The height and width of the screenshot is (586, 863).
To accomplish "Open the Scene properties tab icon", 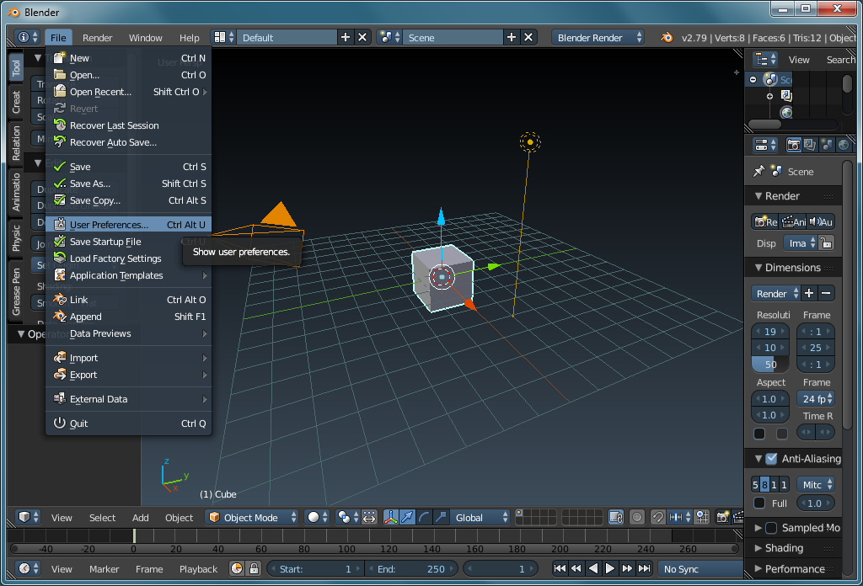I will pyautogui.click(x=827, y=145).
